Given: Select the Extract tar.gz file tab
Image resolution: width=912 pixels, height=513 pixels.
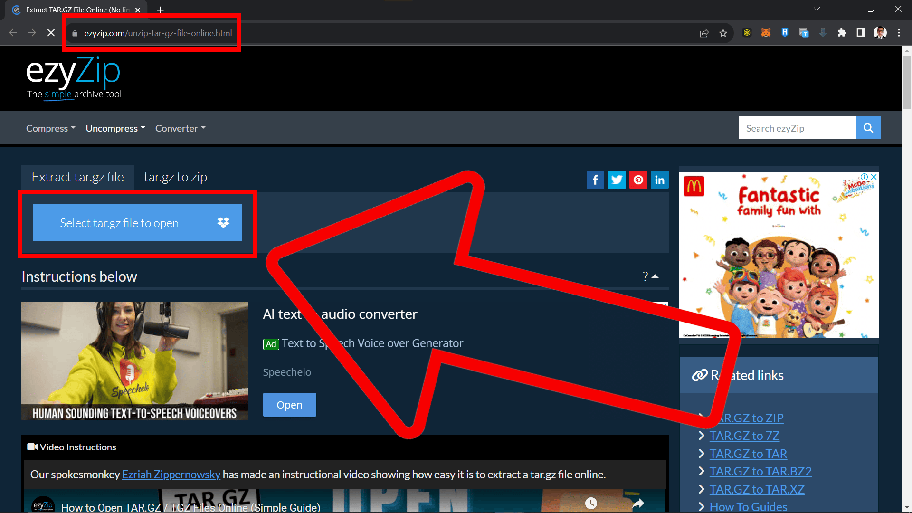Looking at the screenshot, I should [77, 177].
